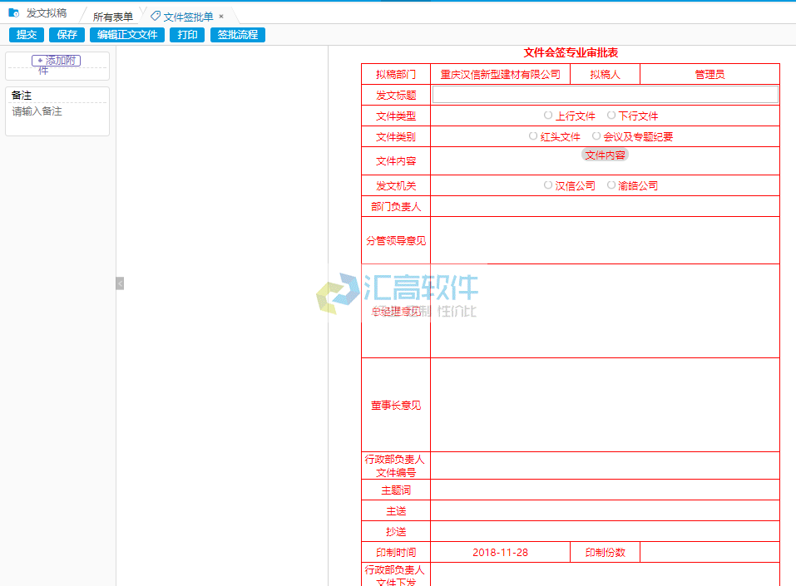The image size is (796, 586).
Task: Select the 文件签批单 tab
Action: click(188, 17)
